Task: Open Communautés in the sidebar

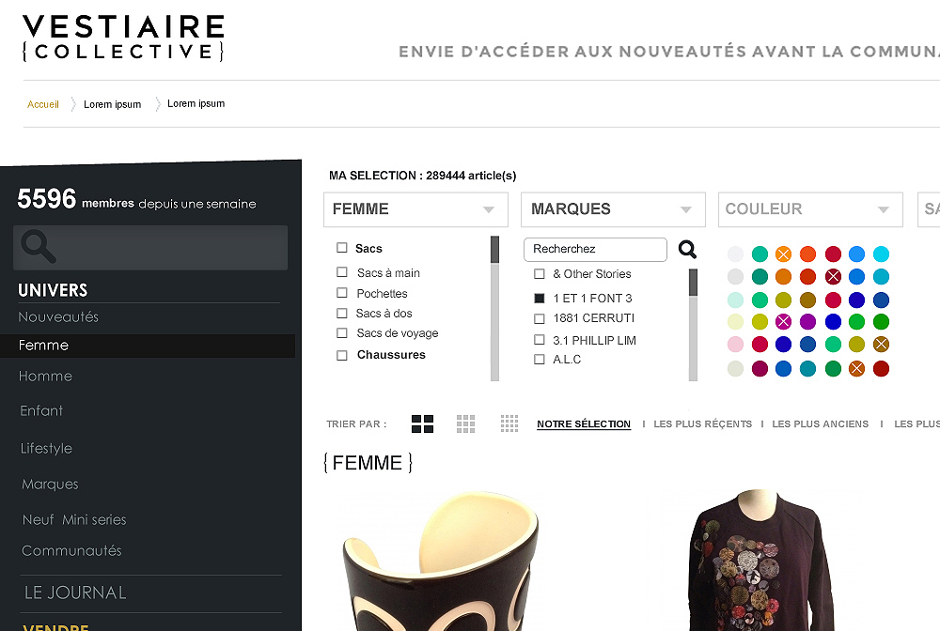Action: tap(71, 551)
